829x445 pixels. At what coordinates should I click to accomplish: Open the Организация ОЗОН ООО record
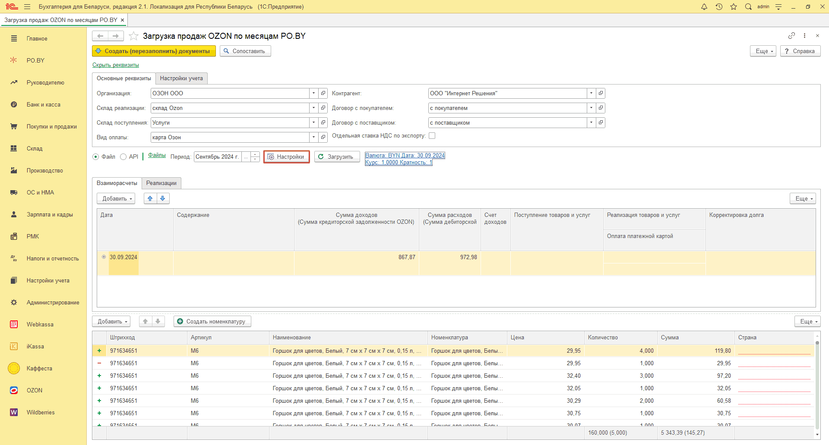[323, 93]
